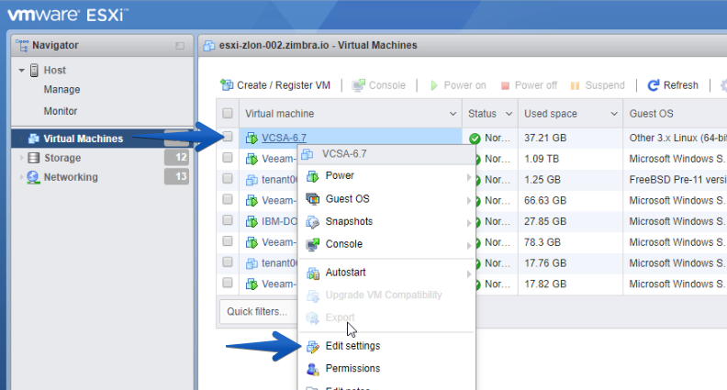Image resolution: width=727 pixels, height=390 pixels.
Task: Open the Used space column dropdown
Action: [x=614, y=114]
